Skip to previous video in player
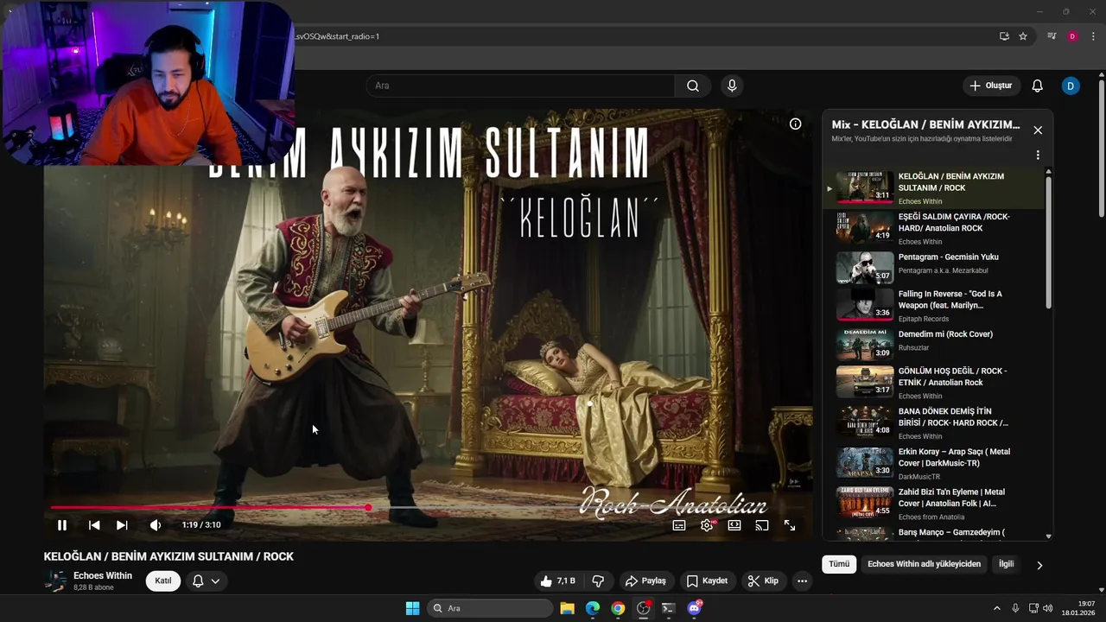This screenshot has width=1106, height=622. tap(94, 524)
